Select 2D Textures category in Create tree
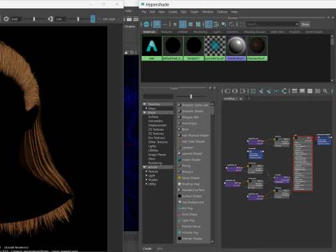The height and width of the screenshot is (252, 336). point(156,129)
